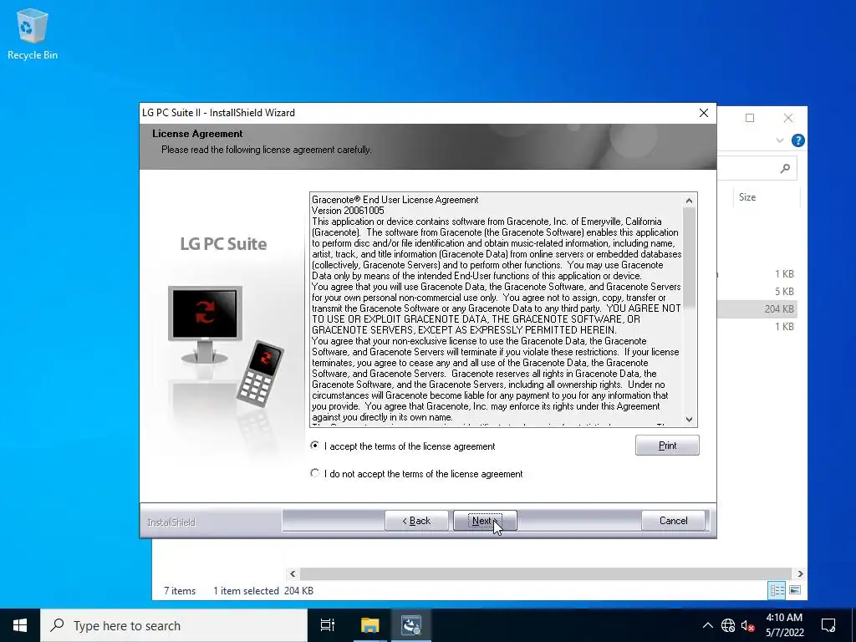Open the notification center icon
Screen dimensions: 856x642
(x=828, y=625)
